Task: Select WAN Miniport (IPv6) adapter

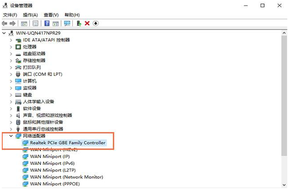Action: coord(52,163)
